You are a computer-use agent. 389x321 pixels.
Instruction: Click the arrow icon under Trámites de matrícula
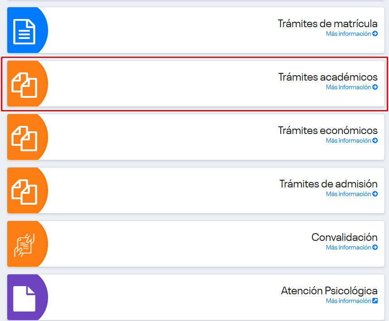[x=375, y=34]
